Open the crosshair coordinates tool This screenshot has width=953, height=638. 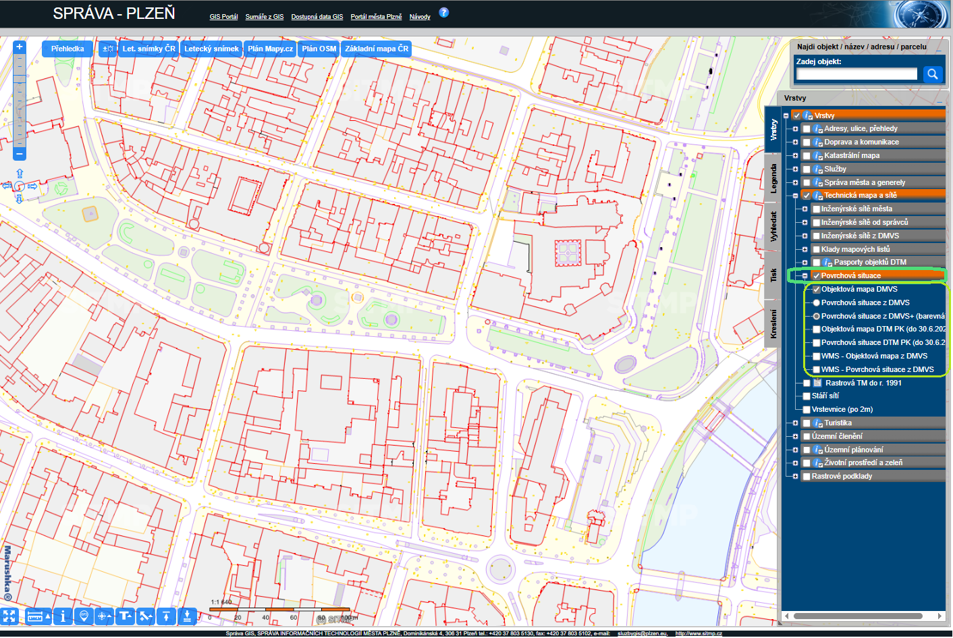point(104,616)
